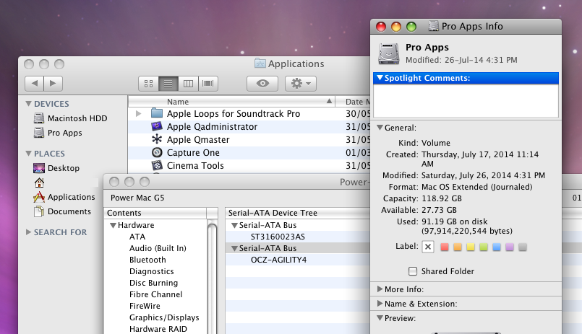
Task: Go back in Applications Finder window
Action: pyautogui.click(x=35, y=83)
